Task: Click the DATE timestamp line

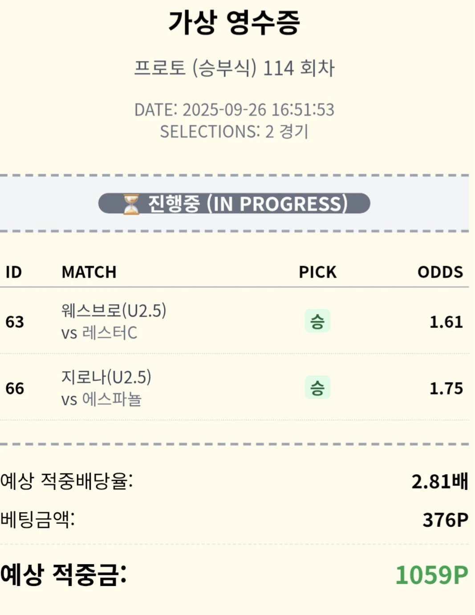Action: tap(234, 110)
